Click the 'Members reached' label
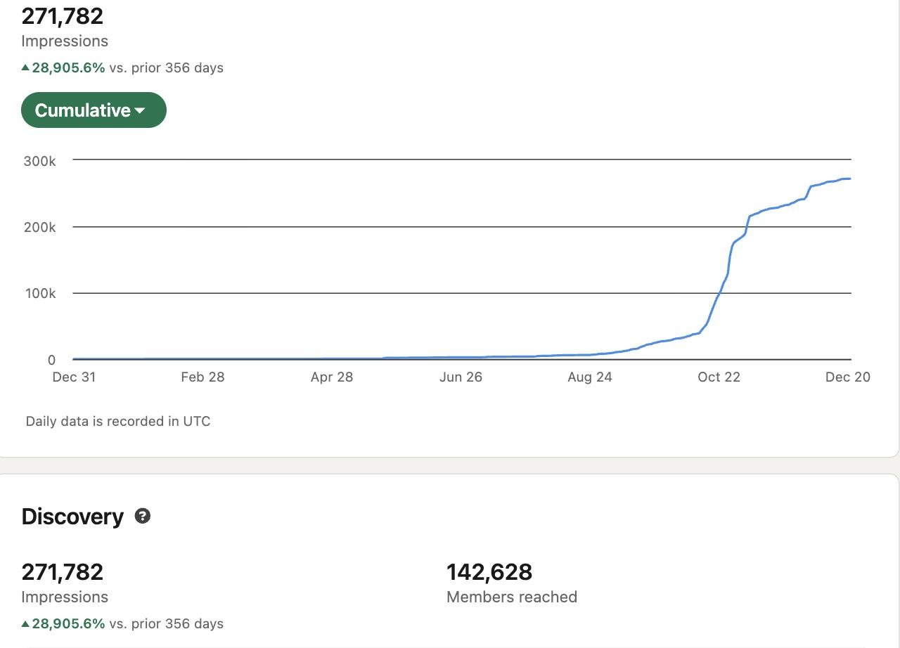Image resolution: width=900 pixels, height=648 pixels. point(512,597)
